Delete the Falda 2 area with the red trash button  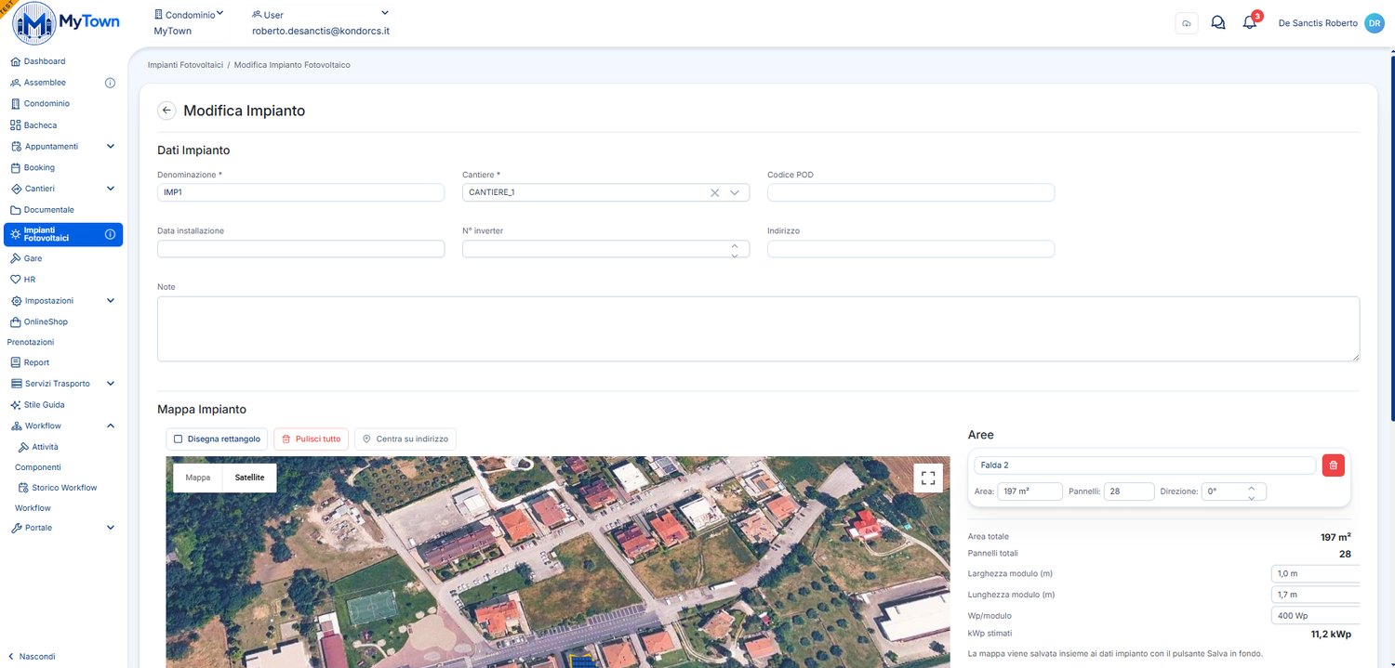pos(1333,465)
